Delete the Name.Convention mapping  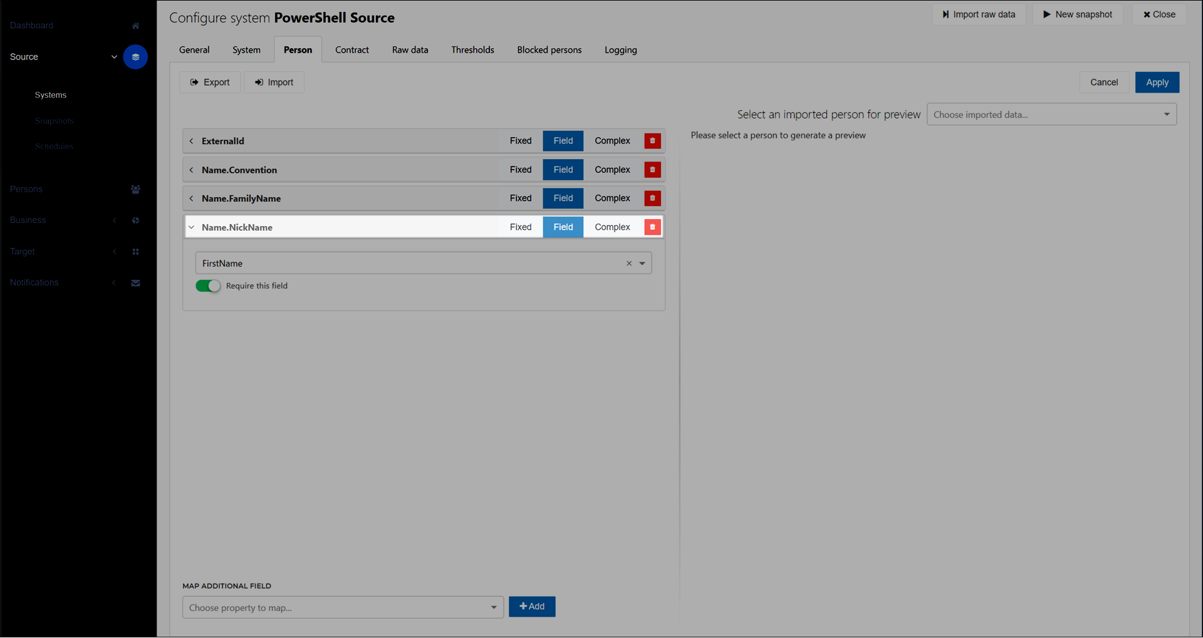(x=652, y=170)
